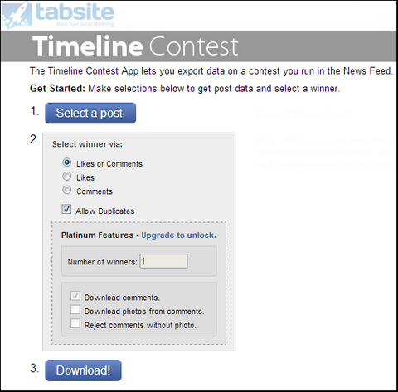Enable Reject comments without photo checkbox
The width and height of the screenshot is (398, 392).
(x=75, y=323)
